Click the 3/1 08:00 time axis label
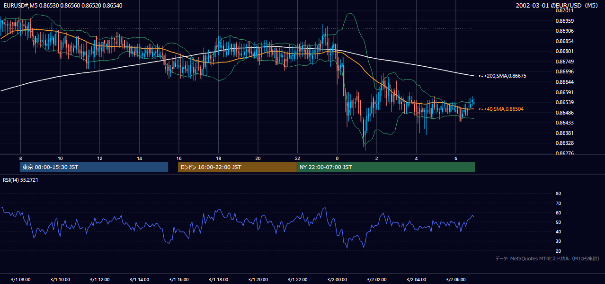This screenshot has height=284, width=605. coord(20,279)
